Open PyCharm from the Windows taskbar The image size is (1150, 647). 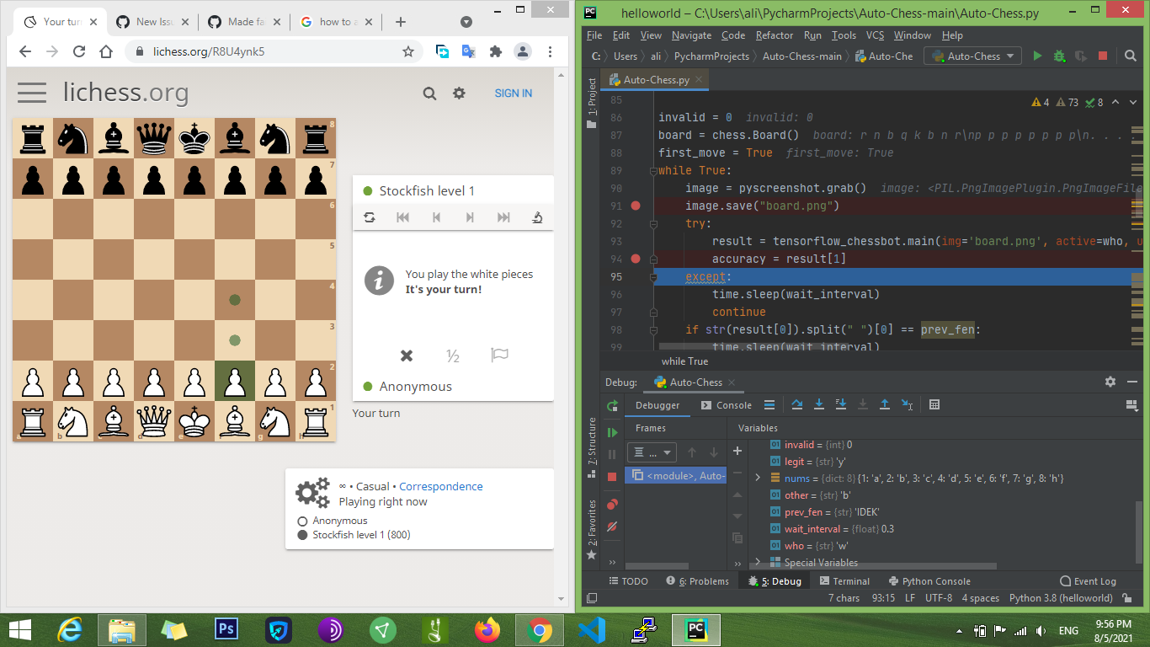pos(695,629)
